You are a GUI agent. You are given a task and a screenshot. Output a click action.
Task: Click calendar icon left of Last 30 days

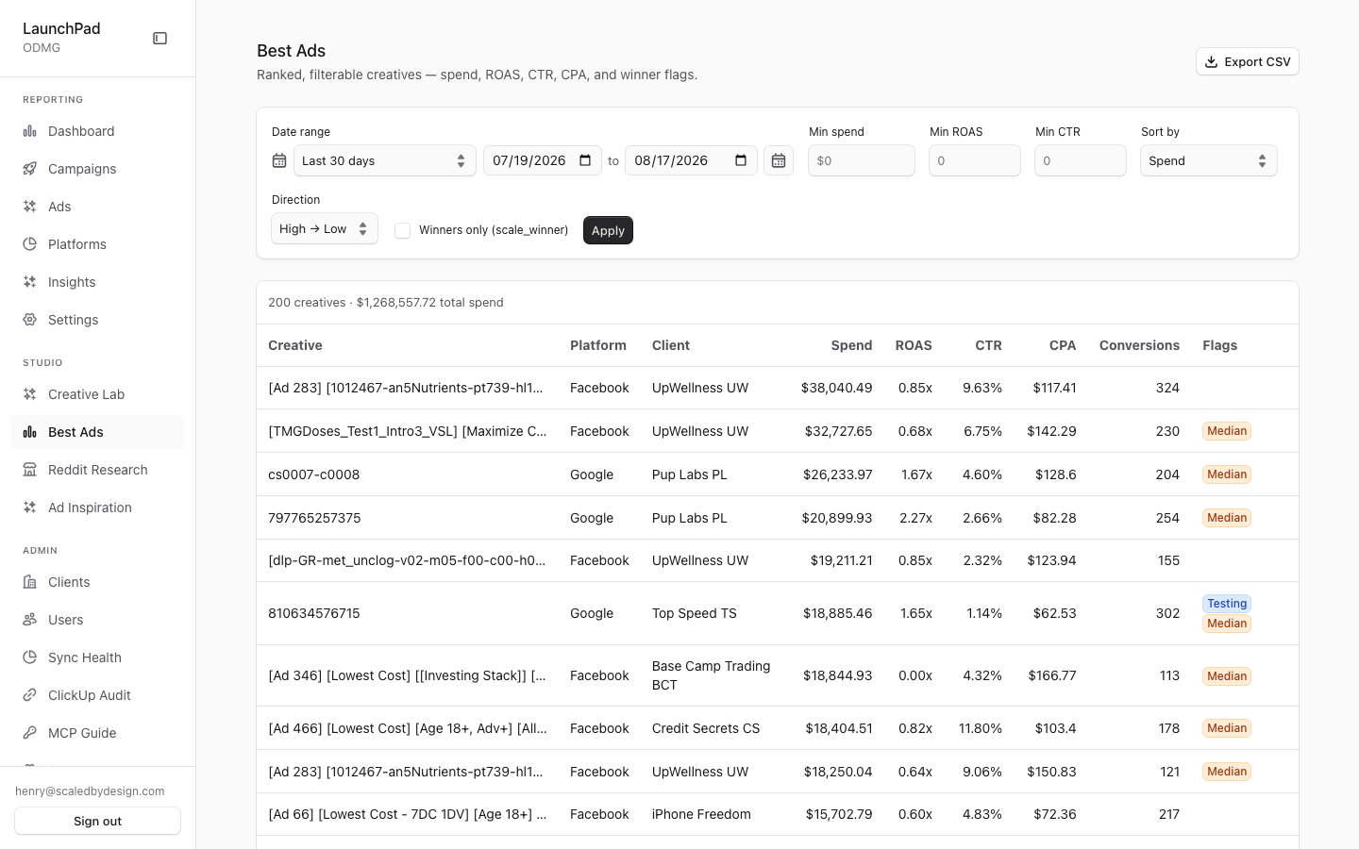coord(279,160)
